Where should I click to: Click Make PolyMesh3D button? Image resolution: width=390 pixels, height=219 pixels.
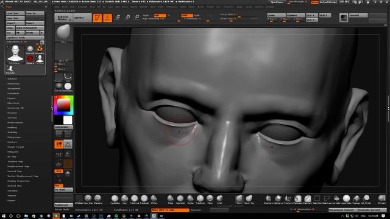[30, 28]
